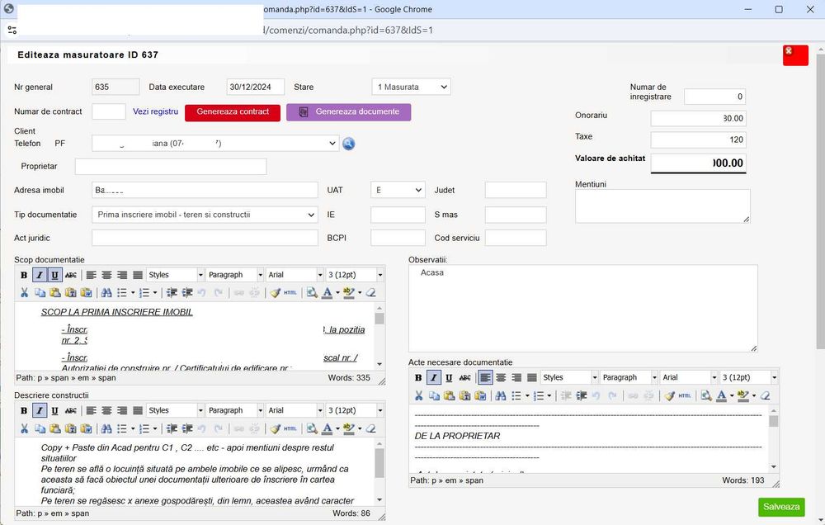The width and height of the screenshot is (825, 525).
Task: Click the Act juridic input field
Action: coord(205,238)
